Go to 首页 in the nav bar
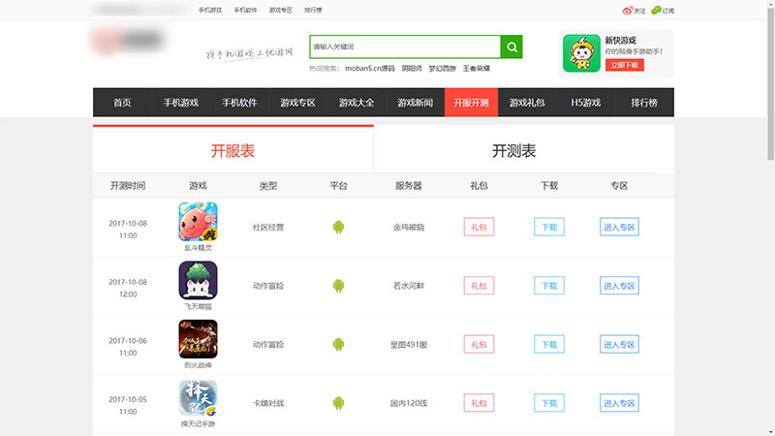 point(122,103)
